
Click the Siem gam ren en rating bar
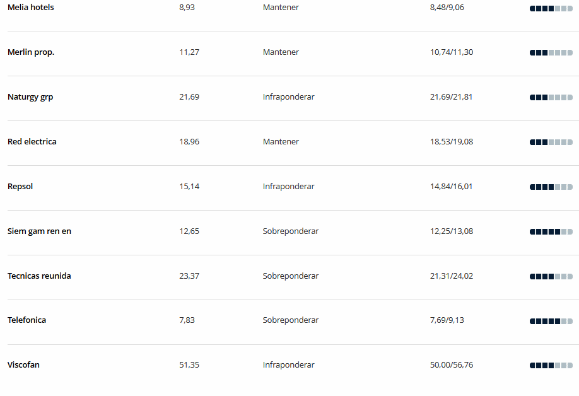coord(551,232)
